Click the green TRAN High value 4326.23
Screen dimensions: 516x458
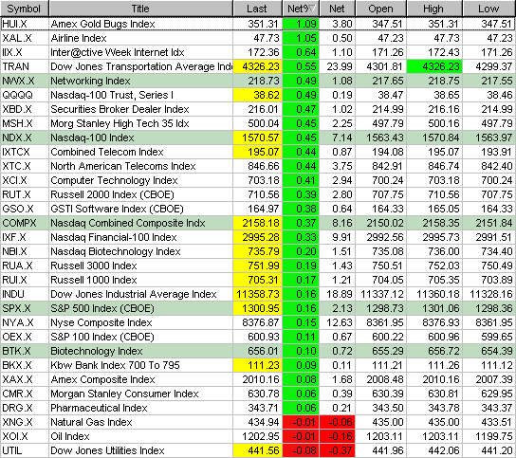point(434,66)
